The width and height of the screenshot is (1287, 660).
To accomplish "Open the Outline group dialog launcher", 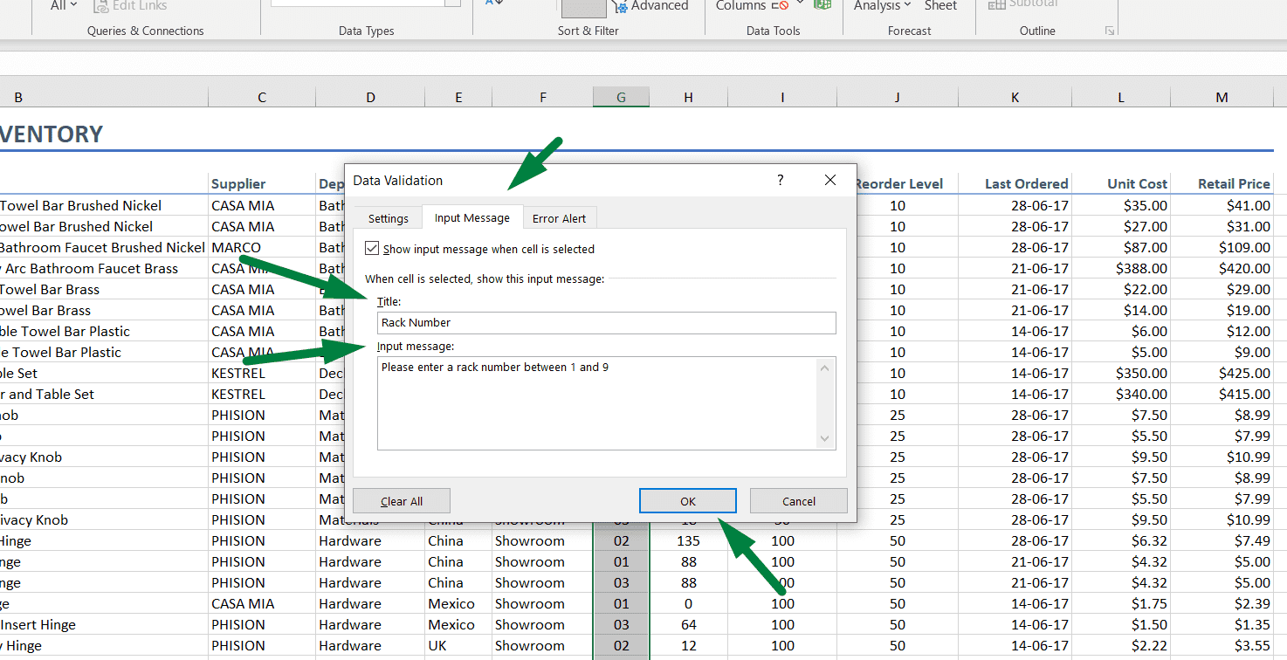I will (1110, 31).
